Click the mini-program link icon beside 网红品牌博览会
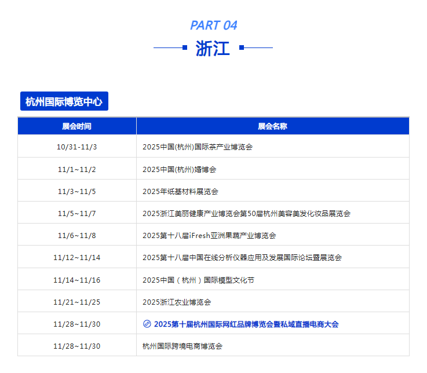The image size is (427, 373). pos(147,324)
